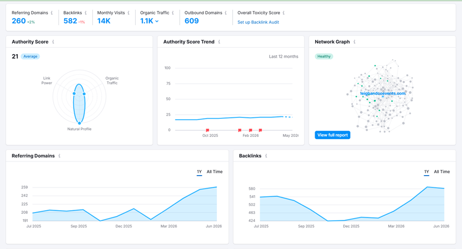Click the View full report button

[332, 135]
